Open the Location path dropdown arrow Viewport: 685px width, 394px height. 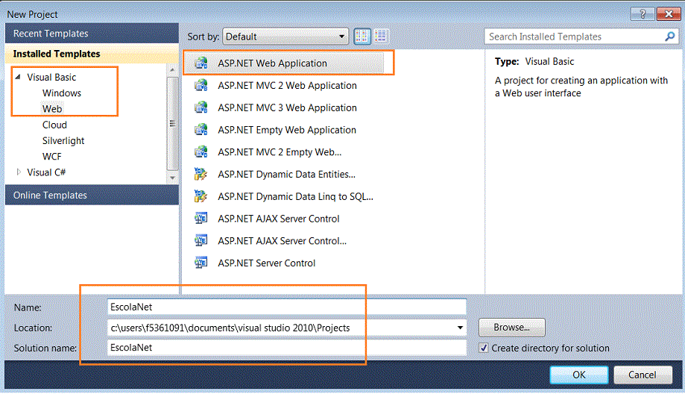460,328
